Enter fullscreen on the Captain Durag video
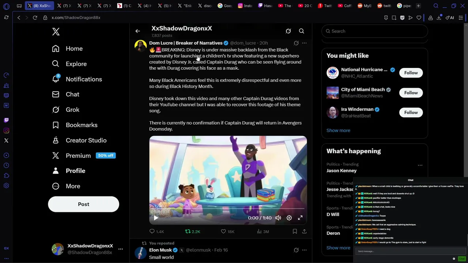 click(x=300, y=218)
